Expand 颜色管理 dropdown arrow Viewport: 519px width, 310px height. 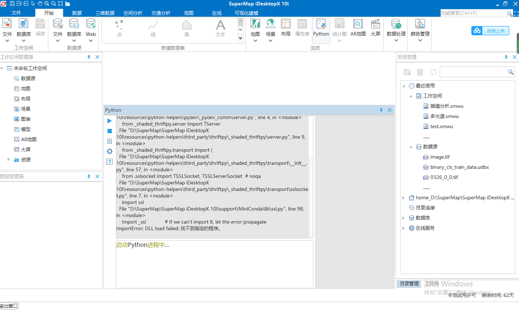point(420,40)
